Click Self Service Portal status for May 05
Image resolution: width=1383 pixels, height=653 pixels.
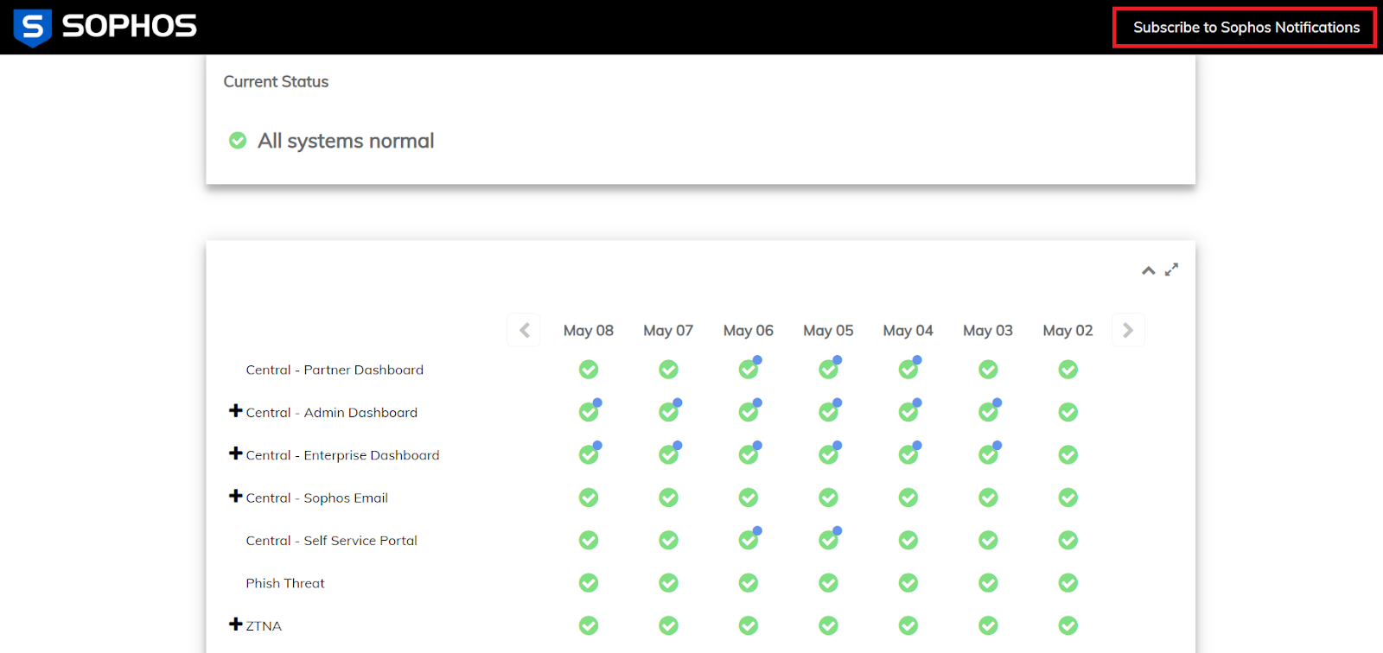828,540
